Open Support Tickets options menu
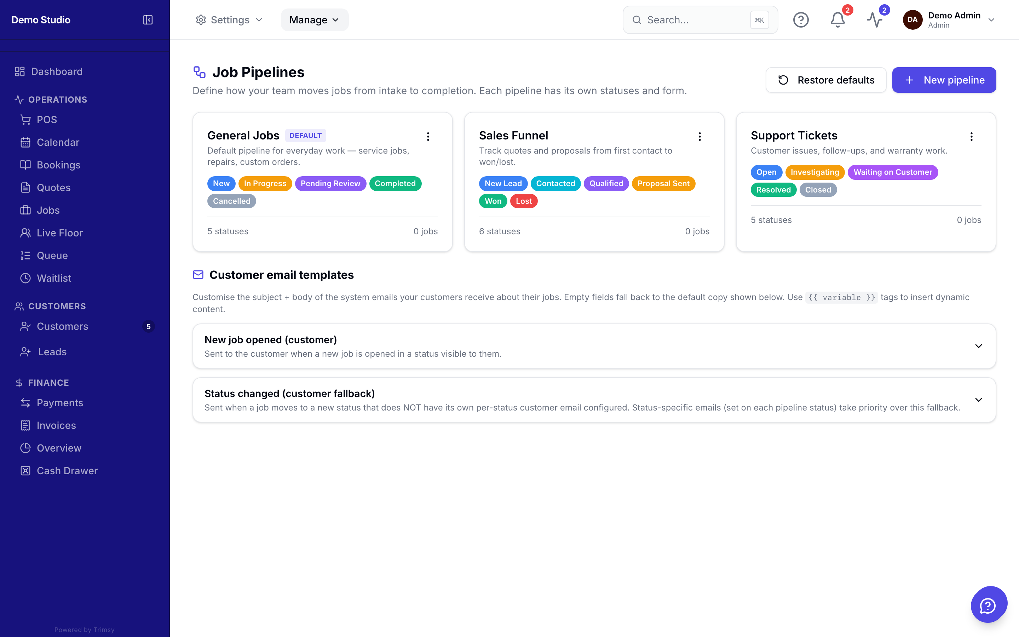1019x637 pixels. pos(971,137)
